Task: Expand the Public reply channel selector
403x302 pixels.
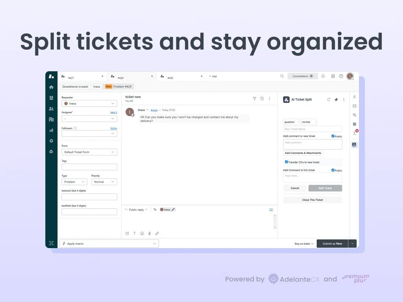Action: [x=136, y=210]
